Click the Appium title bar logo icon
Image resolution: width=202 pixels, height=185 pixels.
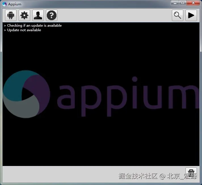(4, 4)
